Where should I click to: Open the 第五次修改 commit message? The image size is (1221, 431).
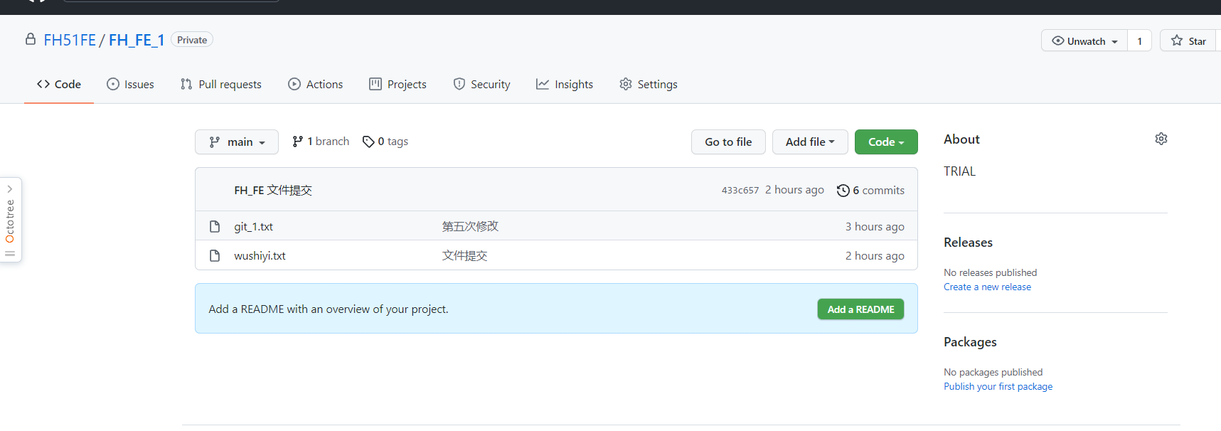point(470,226)
